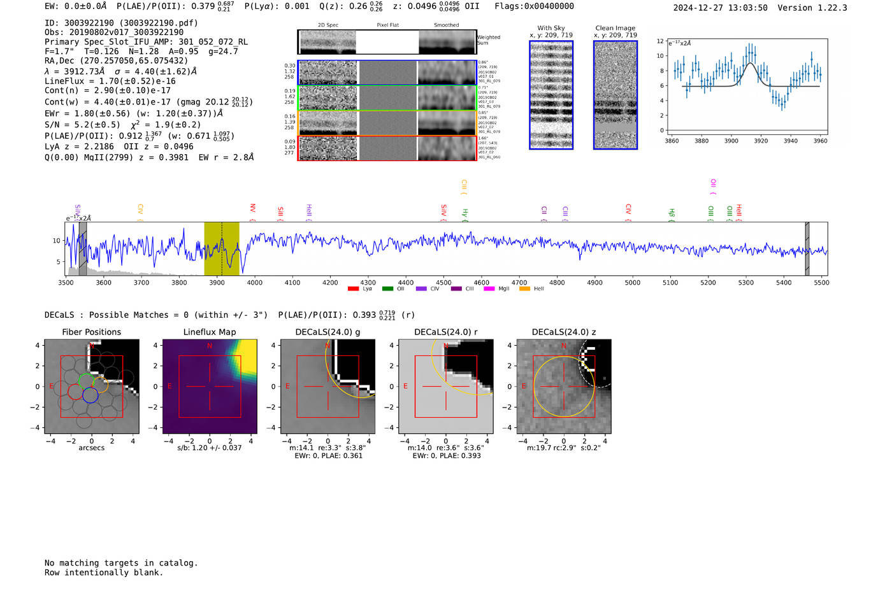This screenshot has width=892, height=607.
Task: Click the s/b: 1.20 +/- 0.037 caption
Action: click(x=210, y=448)
